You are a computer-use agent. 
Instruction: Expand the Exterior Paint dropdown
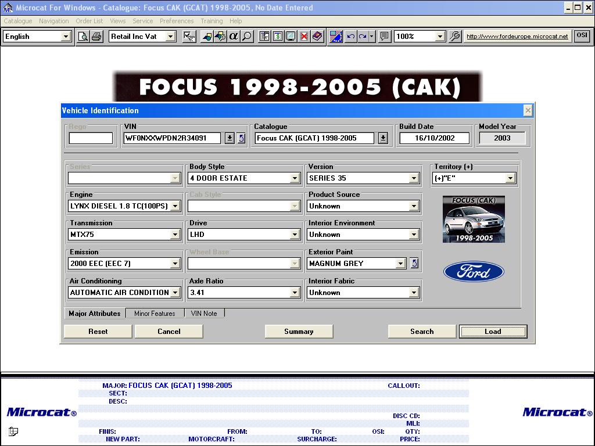(x=400, y=264)
